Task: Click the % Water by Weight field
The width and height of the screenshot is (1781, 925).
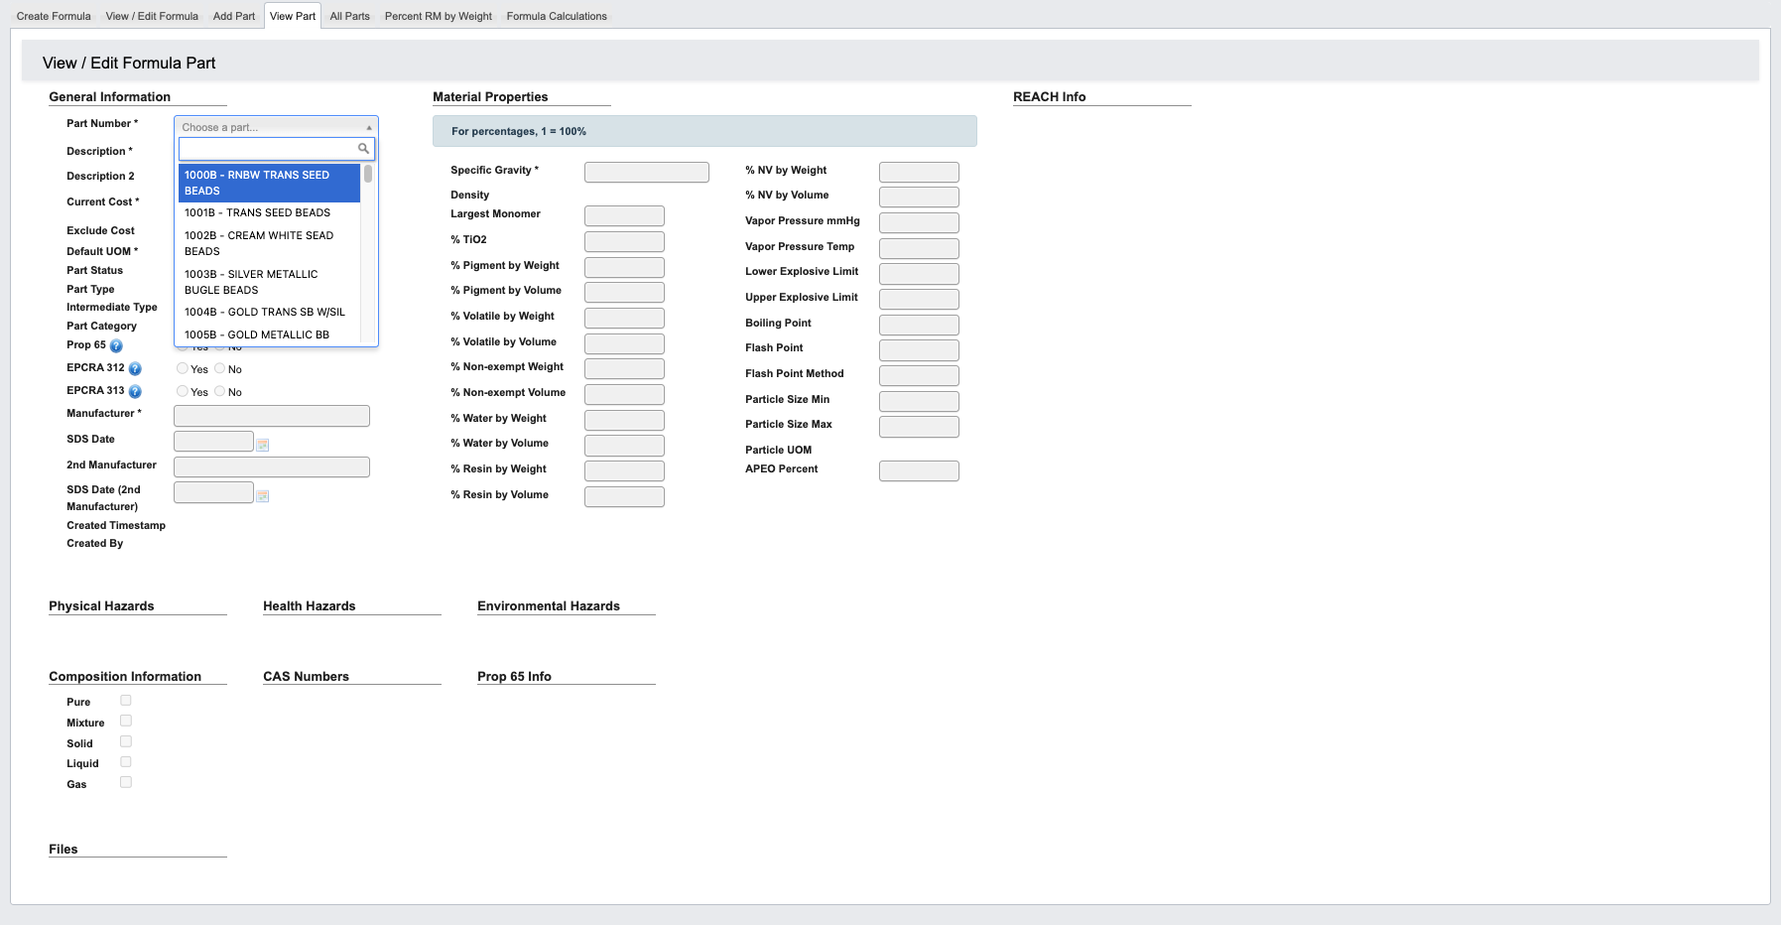Action: [624, 421]
